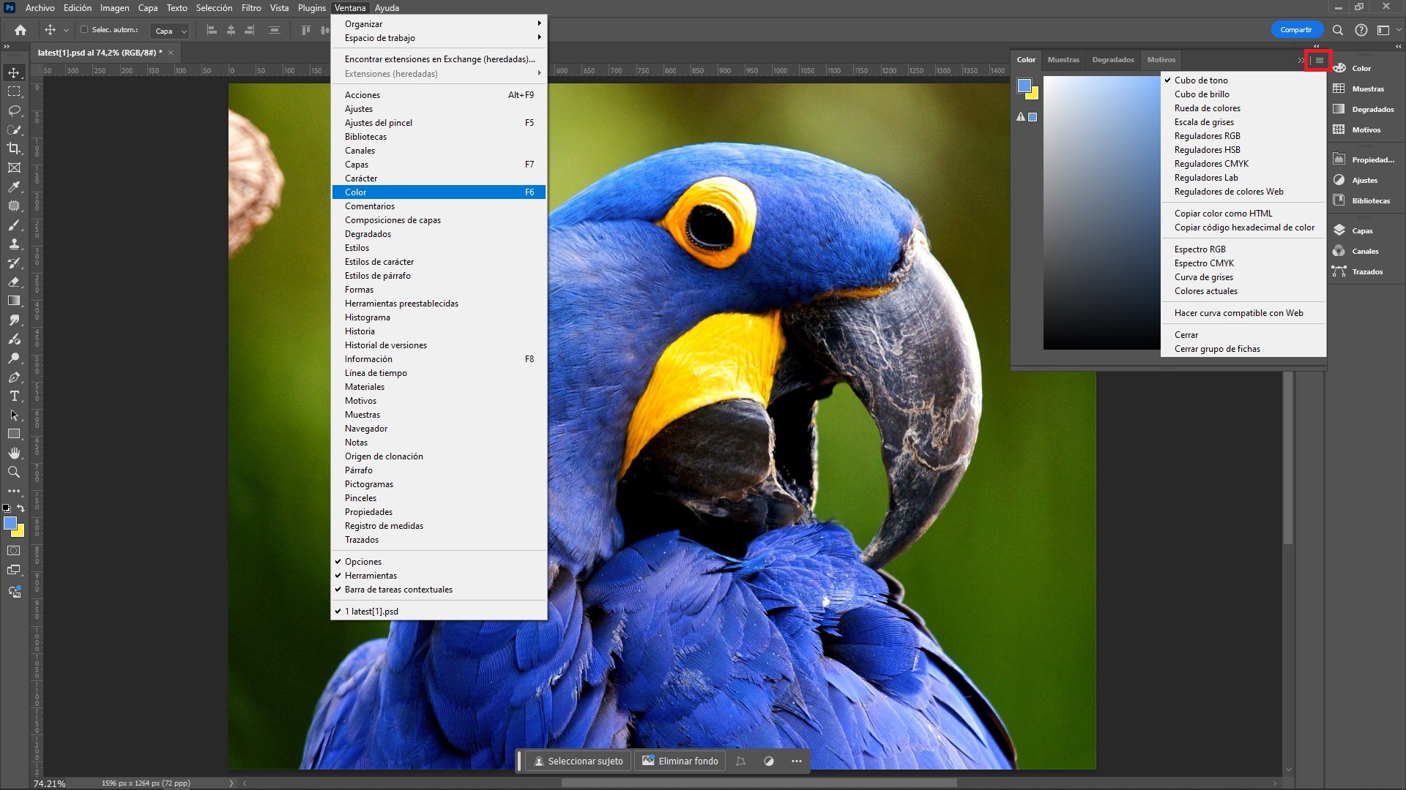Image resolution: width=1406 pixels, height=790 pixels.
Task: Click Cerrar grupo de fichas
Action: pos(1243,349)
